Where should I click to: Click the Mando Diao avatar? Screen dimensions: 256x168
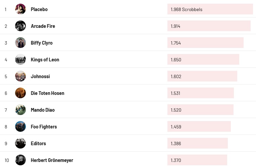[20, 110]
